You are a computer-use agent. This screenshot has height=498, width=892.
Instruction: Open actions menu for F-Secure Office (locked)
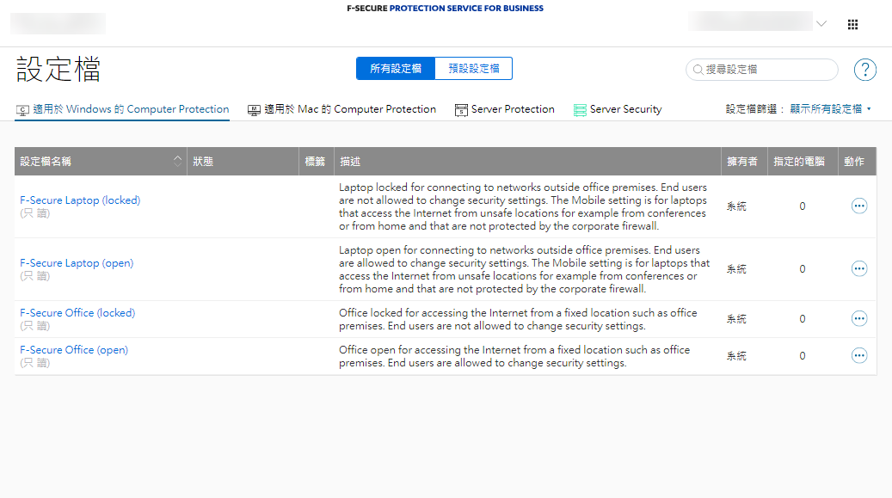coord(858,318)
